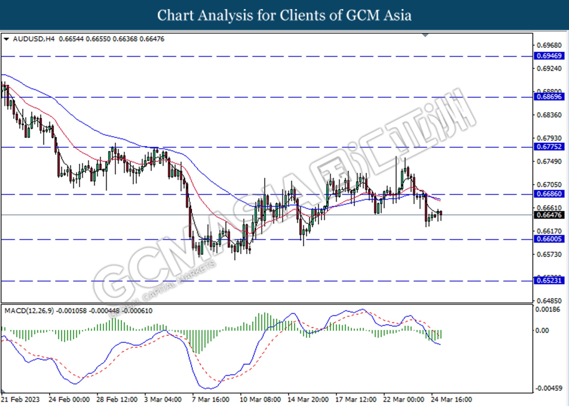Click the 24 Mar 16:00 time label

point(452,399)
